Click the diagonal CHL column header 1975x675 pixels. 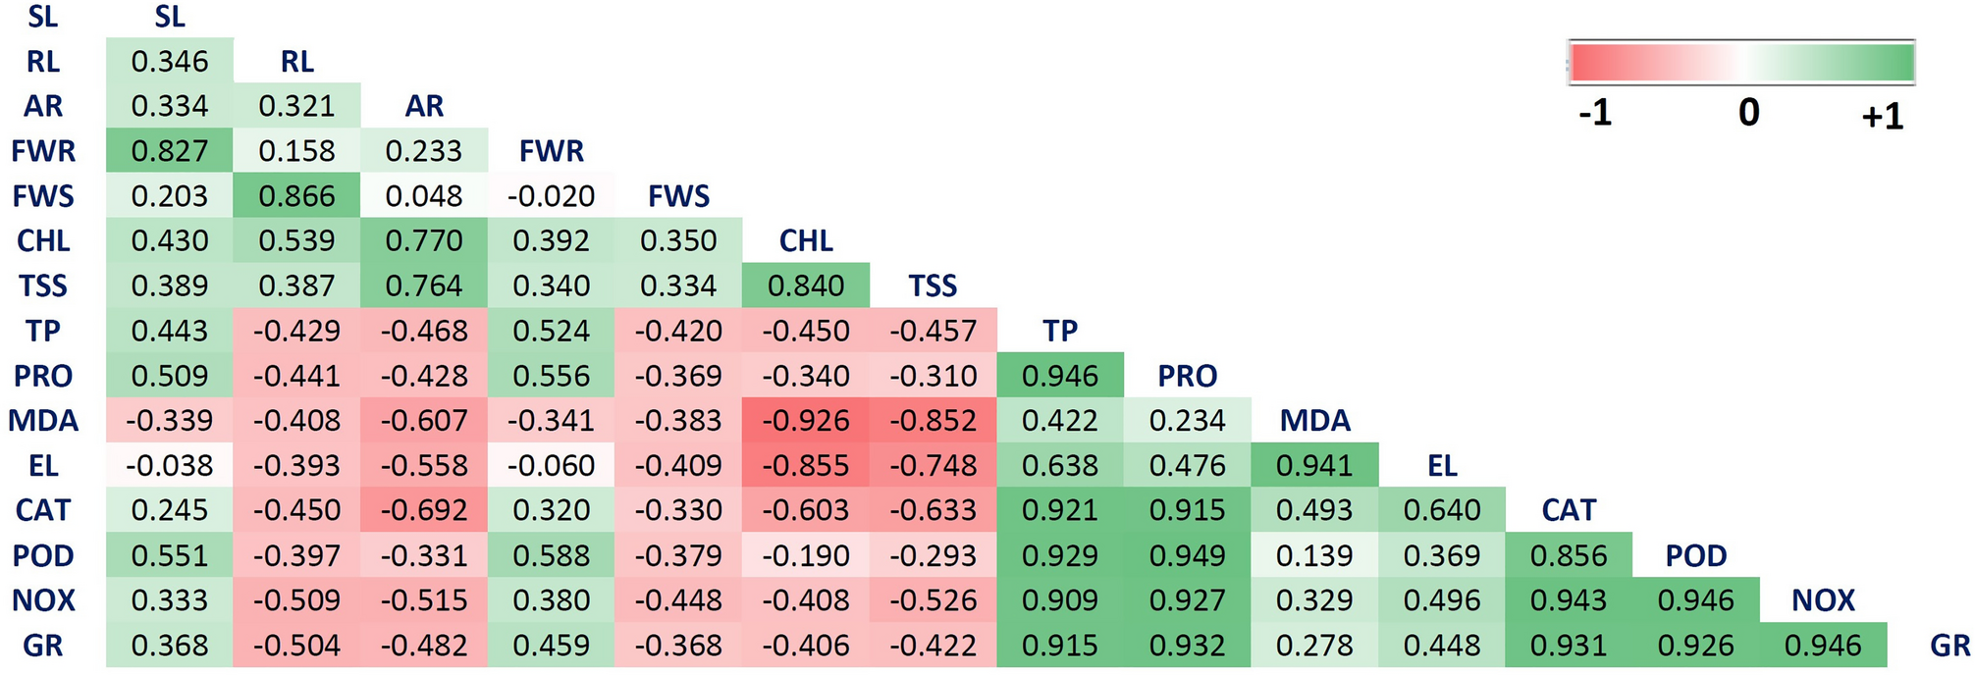[806, 240]
